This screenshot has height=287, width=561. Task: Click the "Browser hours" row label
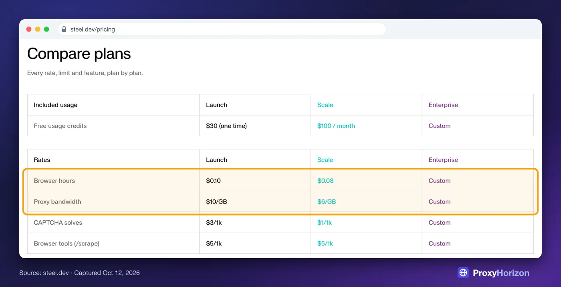click(54, 181)
